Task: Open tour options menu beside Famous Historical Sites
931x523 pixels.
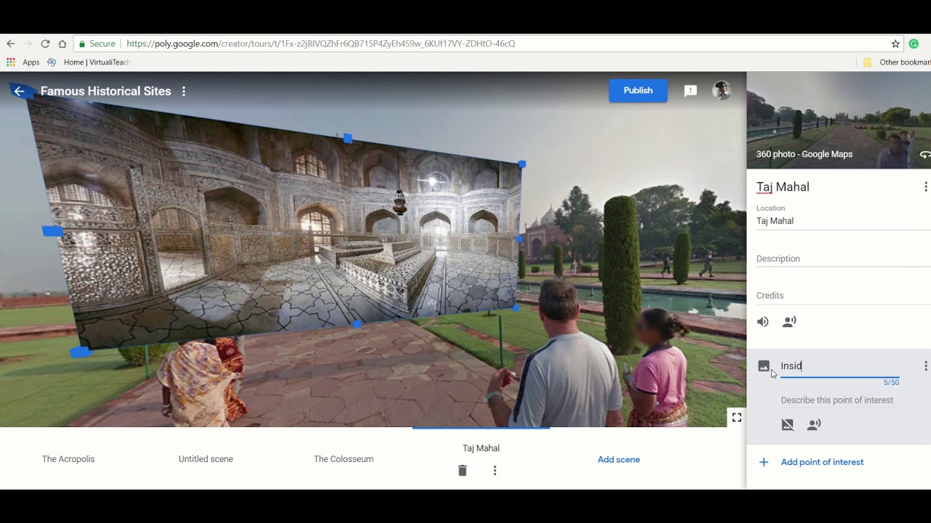Action: coord(184,92)
